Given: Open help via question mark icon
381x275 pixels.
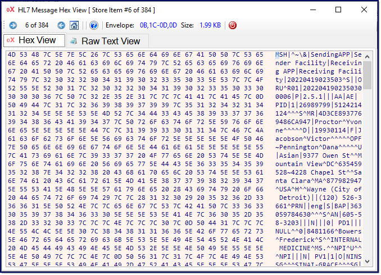Looking at the screenshot, I should pyautogui.click(x=93, y=25).
